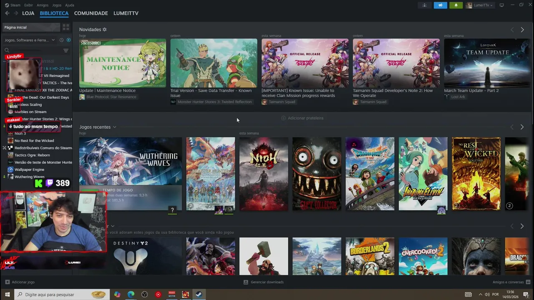Open YouTube Music taskbar icon

click(158, 295)
